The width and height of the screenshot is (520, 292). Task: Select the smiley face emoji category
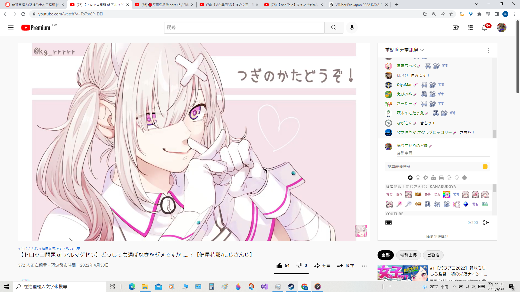418,178
